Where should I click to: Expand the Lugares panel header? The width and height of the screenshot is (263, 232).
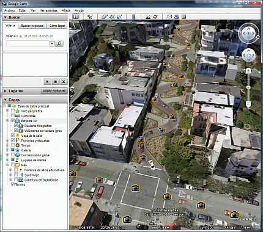(21, 91)
